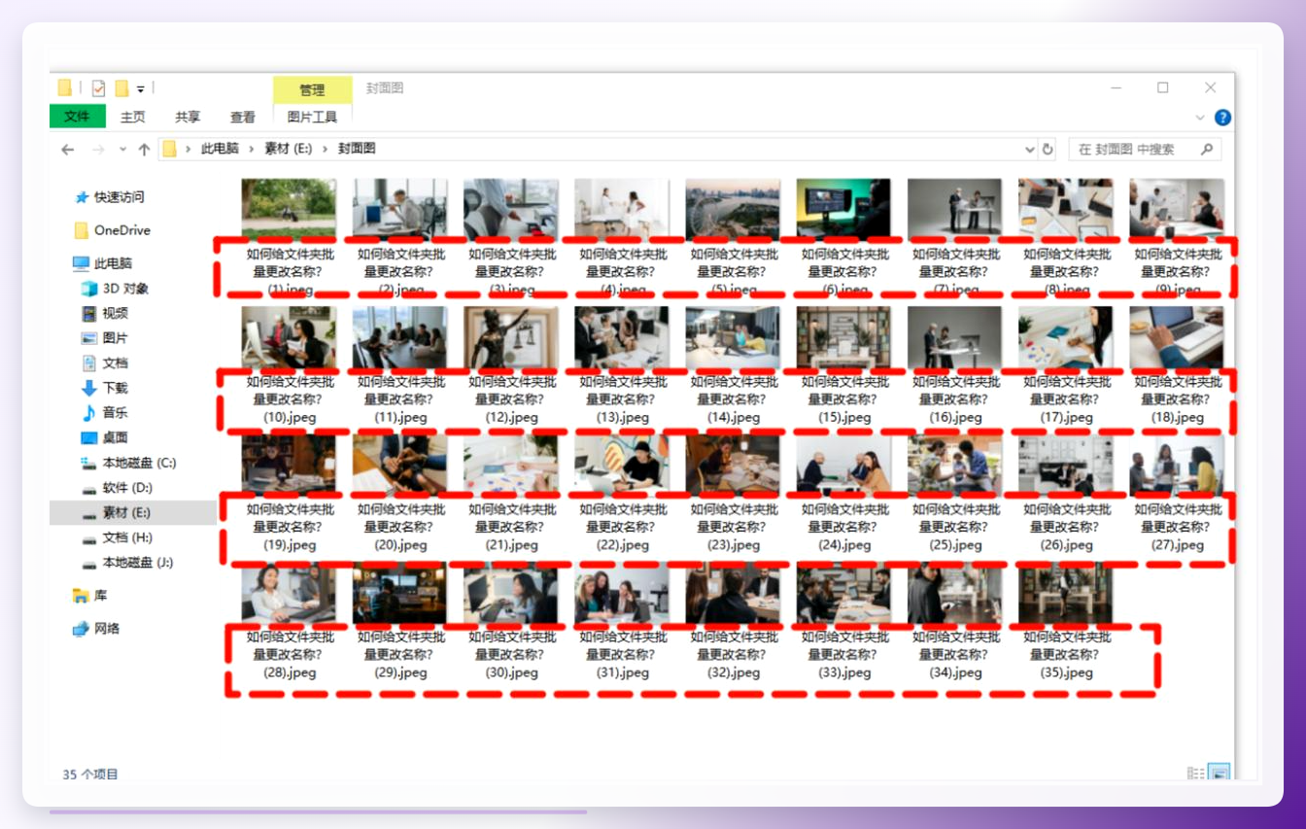Open 视频 folder in the sidebar
Image resolution: width=1306 pixels, height=829 pixels.
coord(105,313)
